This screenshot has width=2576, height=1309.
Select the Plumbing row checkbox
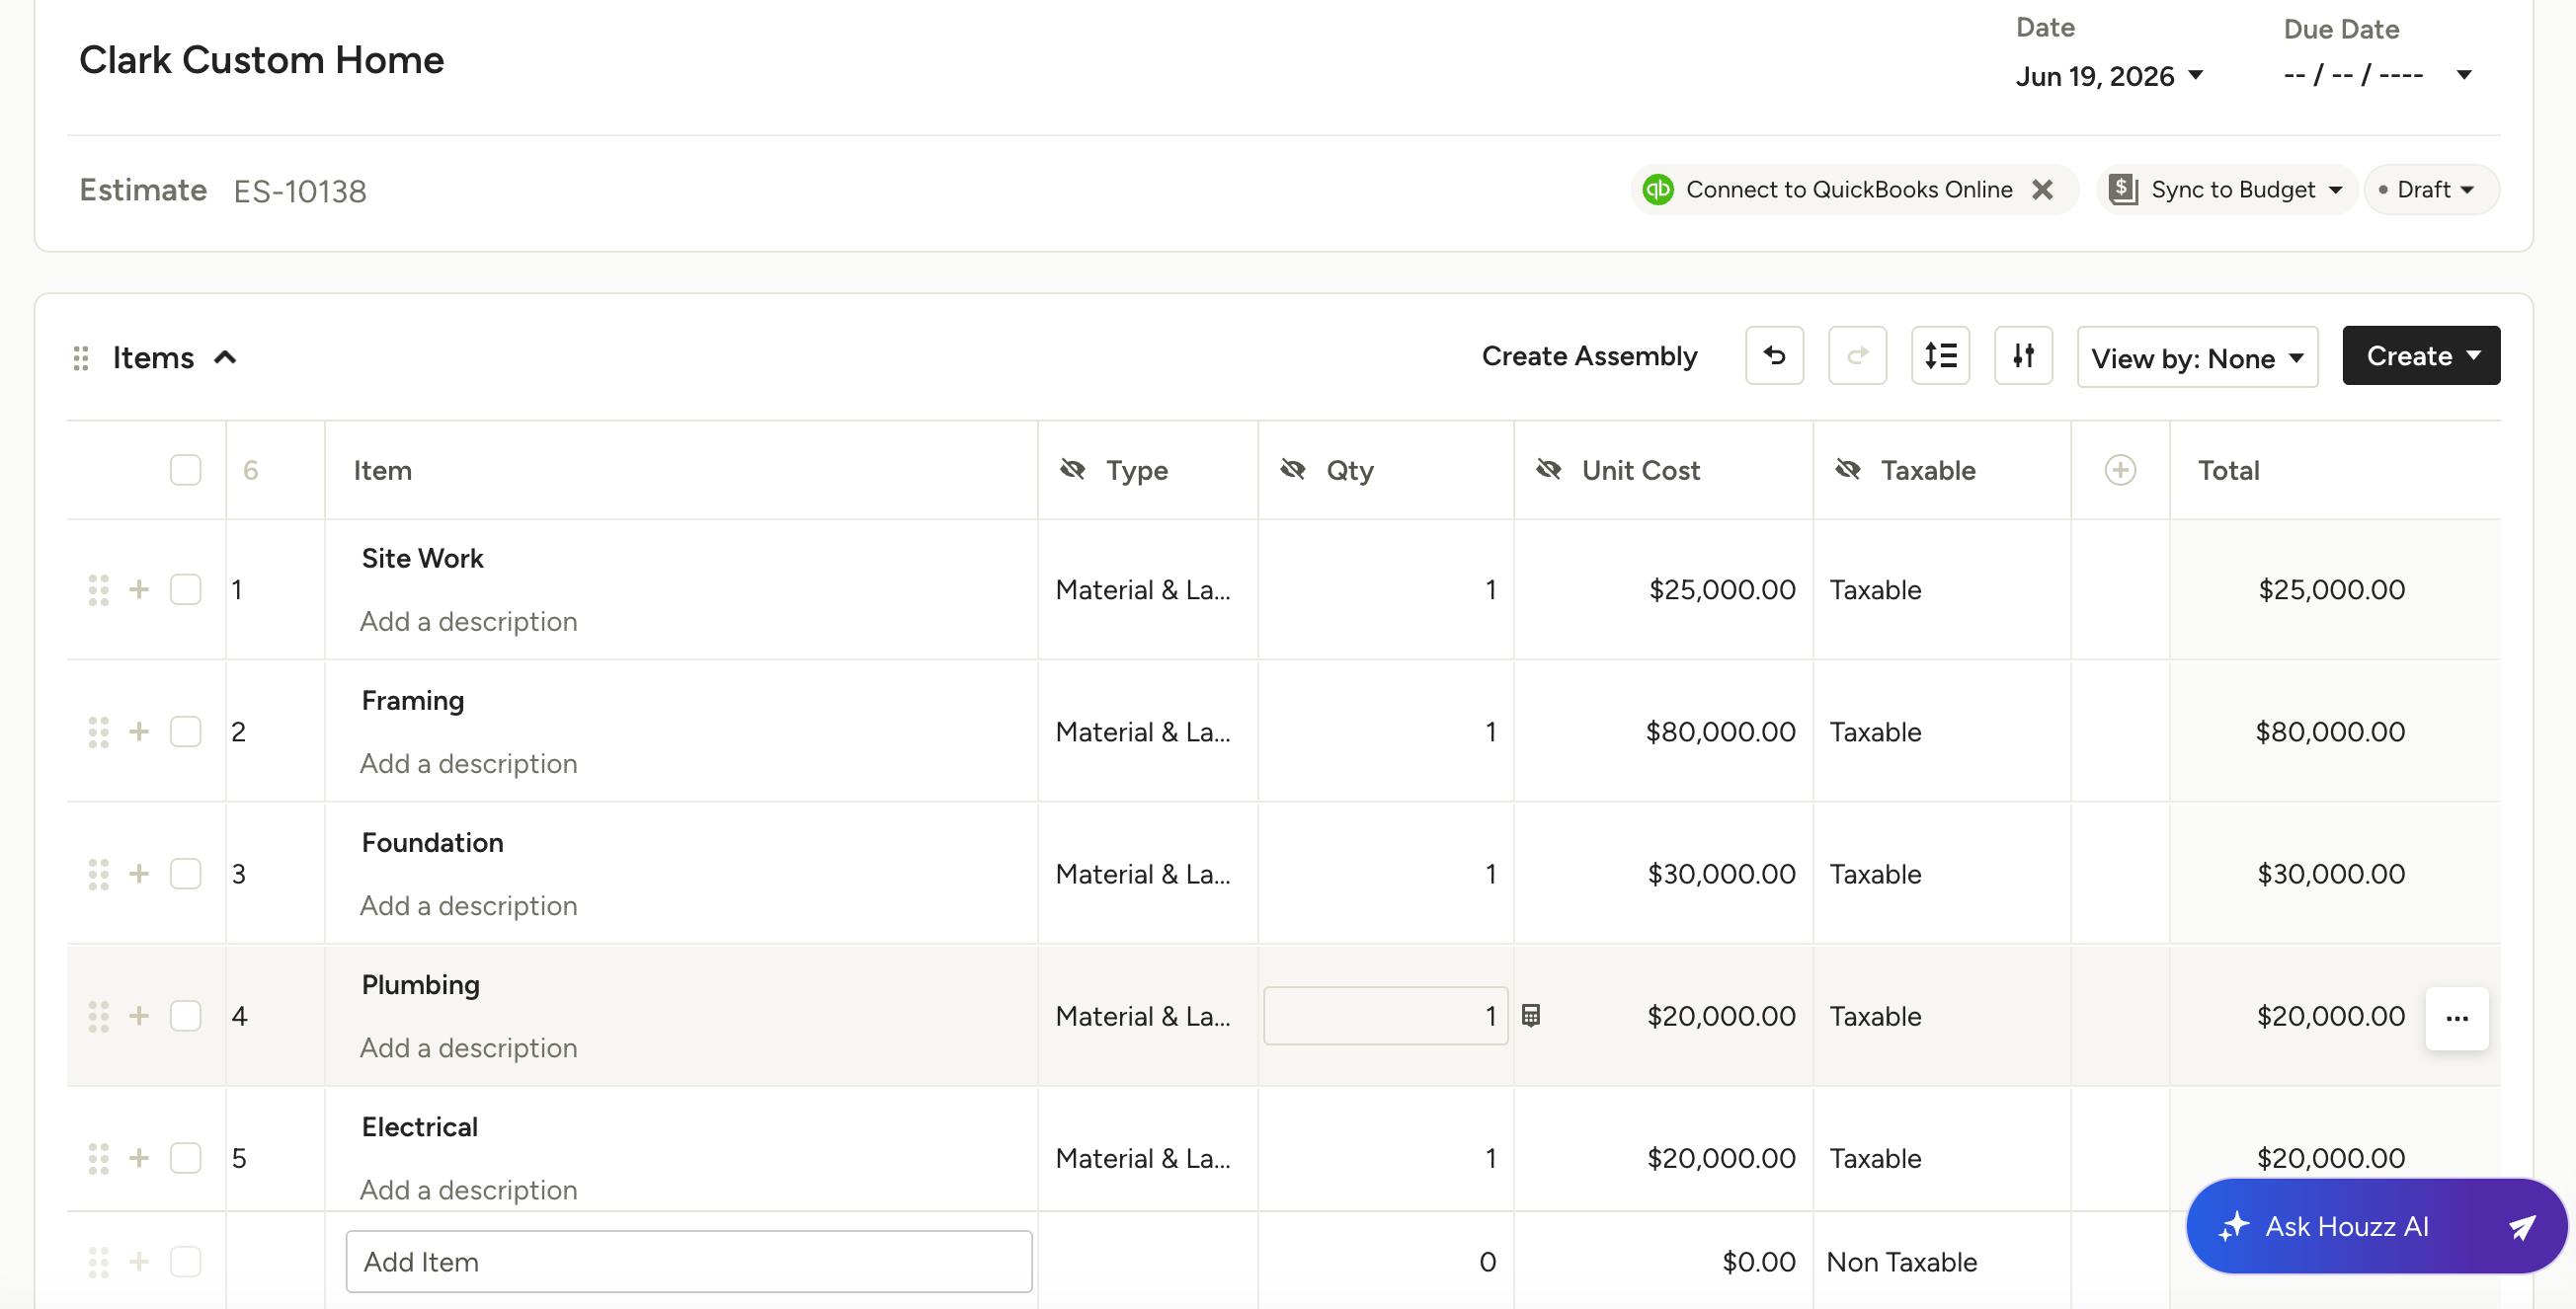(185, 1015)
